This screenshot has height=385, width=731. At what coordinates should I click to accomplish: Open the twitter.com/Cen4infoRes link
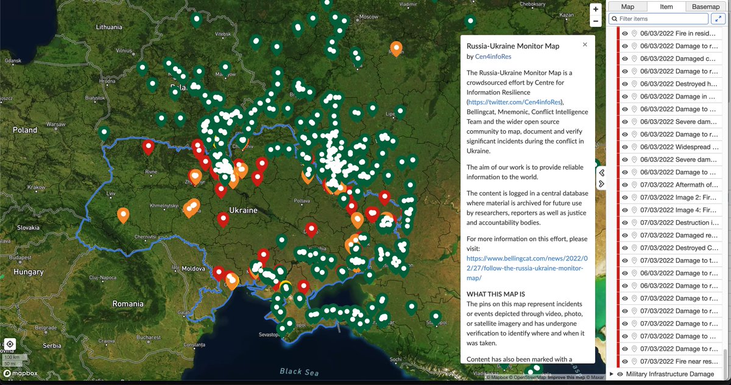[515, 102]
